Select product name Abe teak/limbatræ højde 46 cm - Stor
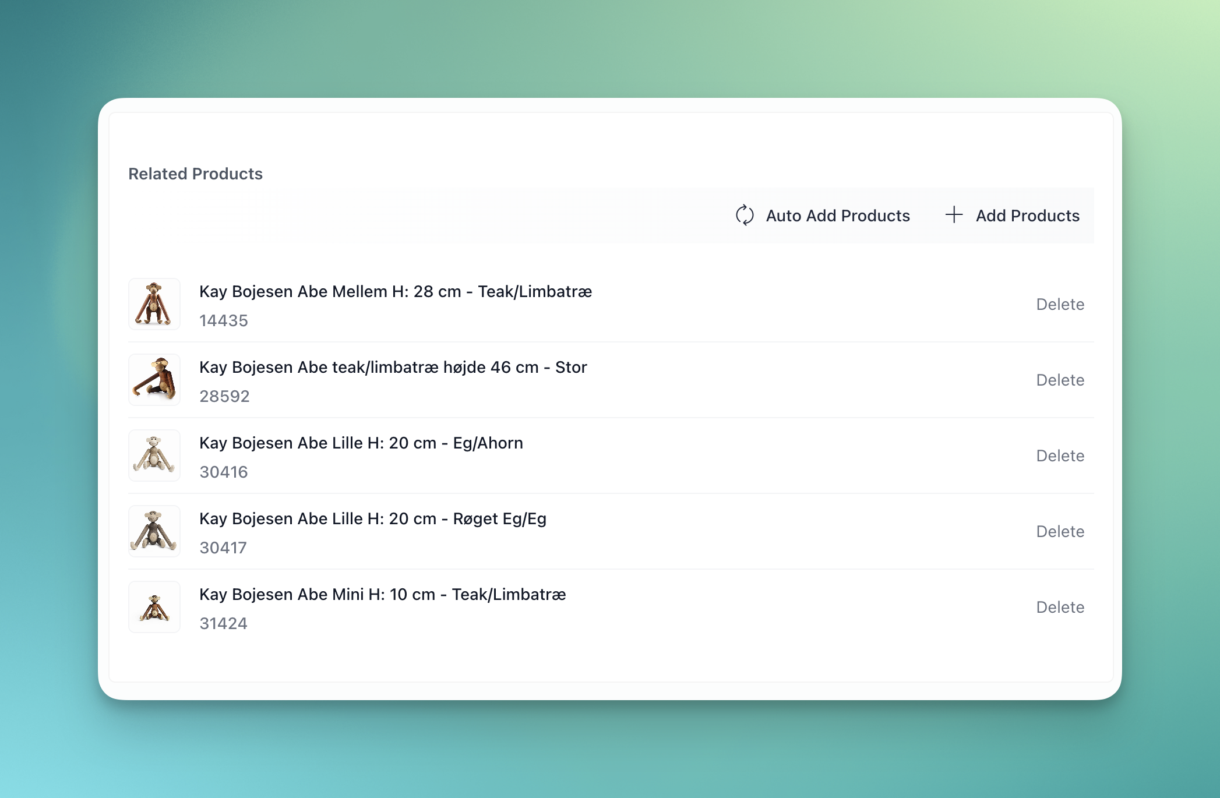This screenshot has width=1220, height=798. 393,367
